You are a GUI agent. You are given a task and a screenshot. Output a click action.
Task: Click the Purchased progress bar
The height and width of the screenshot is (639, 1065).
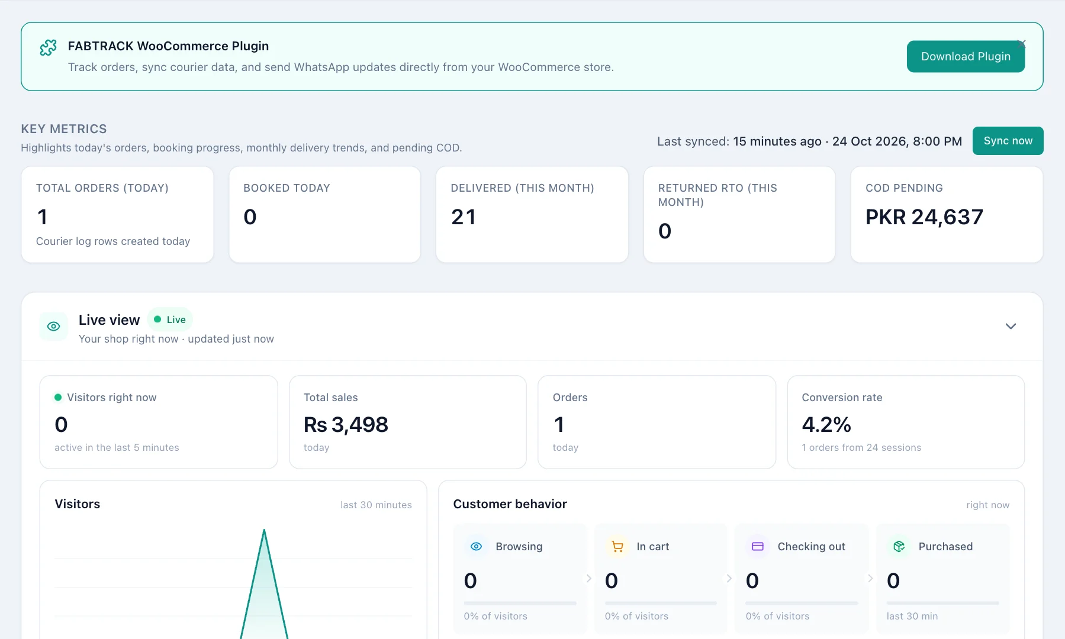tap(942, 603)
